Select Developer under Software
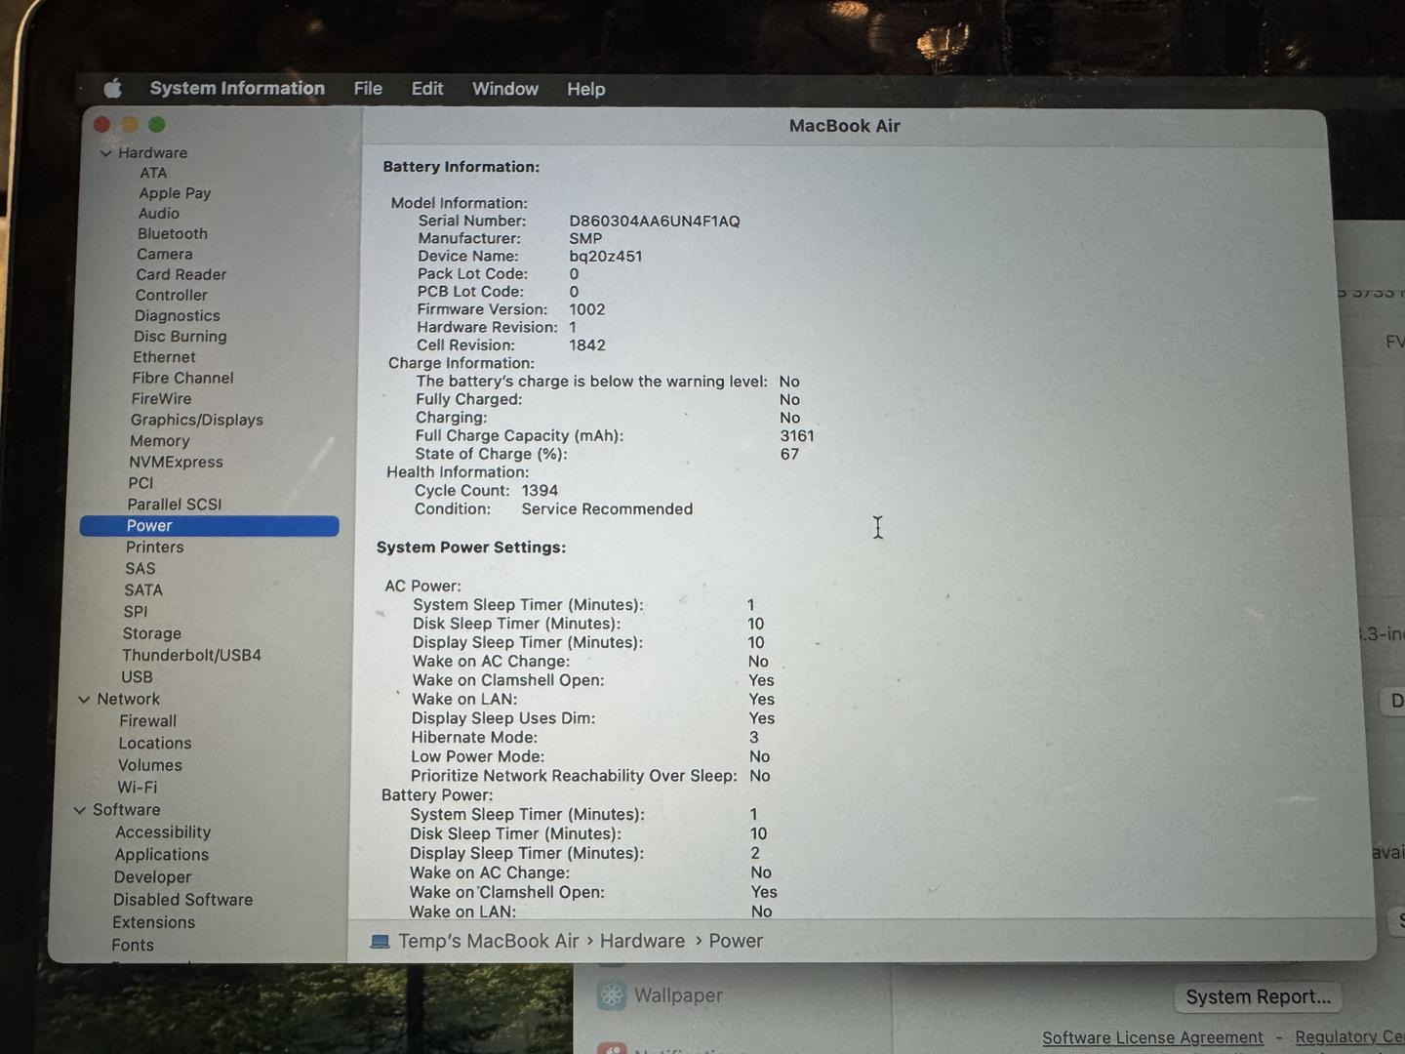Image resolution: width=1405 pixels, height=1054 pixels. click(x=153, y=877)
